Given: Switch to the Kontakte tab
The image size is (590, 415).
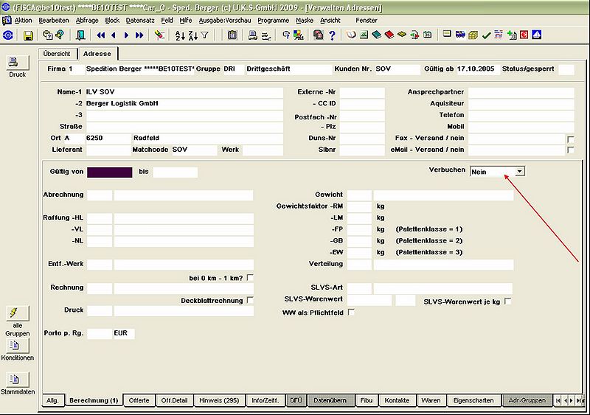Looking at the screenshot, I should pos(397,400).
